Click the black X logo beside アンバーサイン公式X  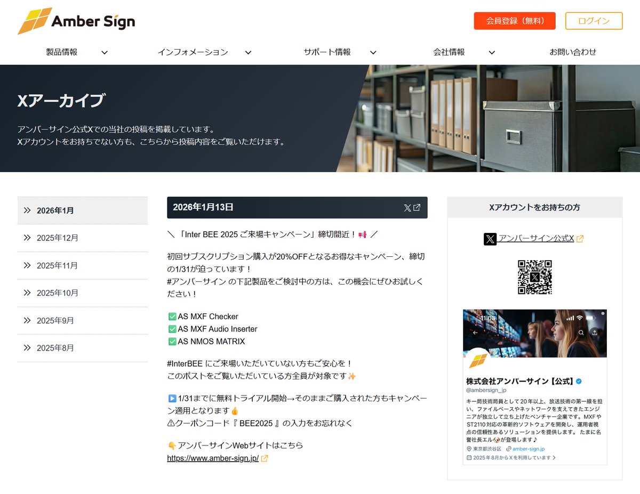coord(490,239)
